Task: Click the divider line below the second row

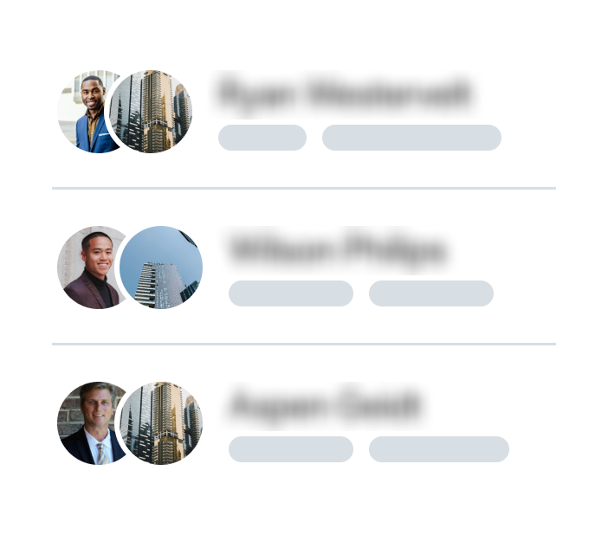Action: click(x=304, y=344)
